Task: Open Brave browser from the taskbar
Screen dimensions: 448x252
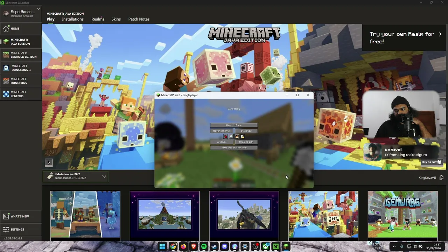Action: click(194, 246)
